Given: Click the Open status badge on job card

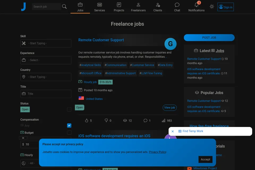Looking at the screenshot, I should [x=79, y=107].
